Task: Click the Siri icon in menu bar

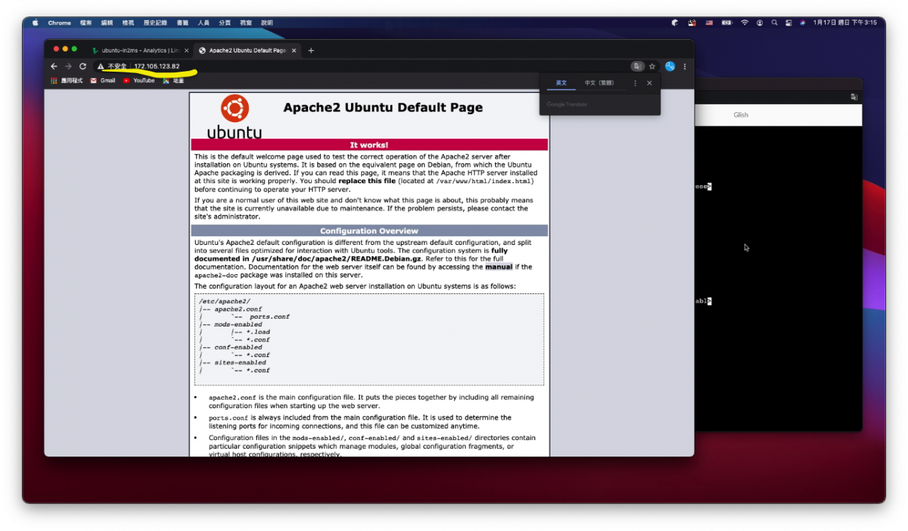Action: coord(802,23)
